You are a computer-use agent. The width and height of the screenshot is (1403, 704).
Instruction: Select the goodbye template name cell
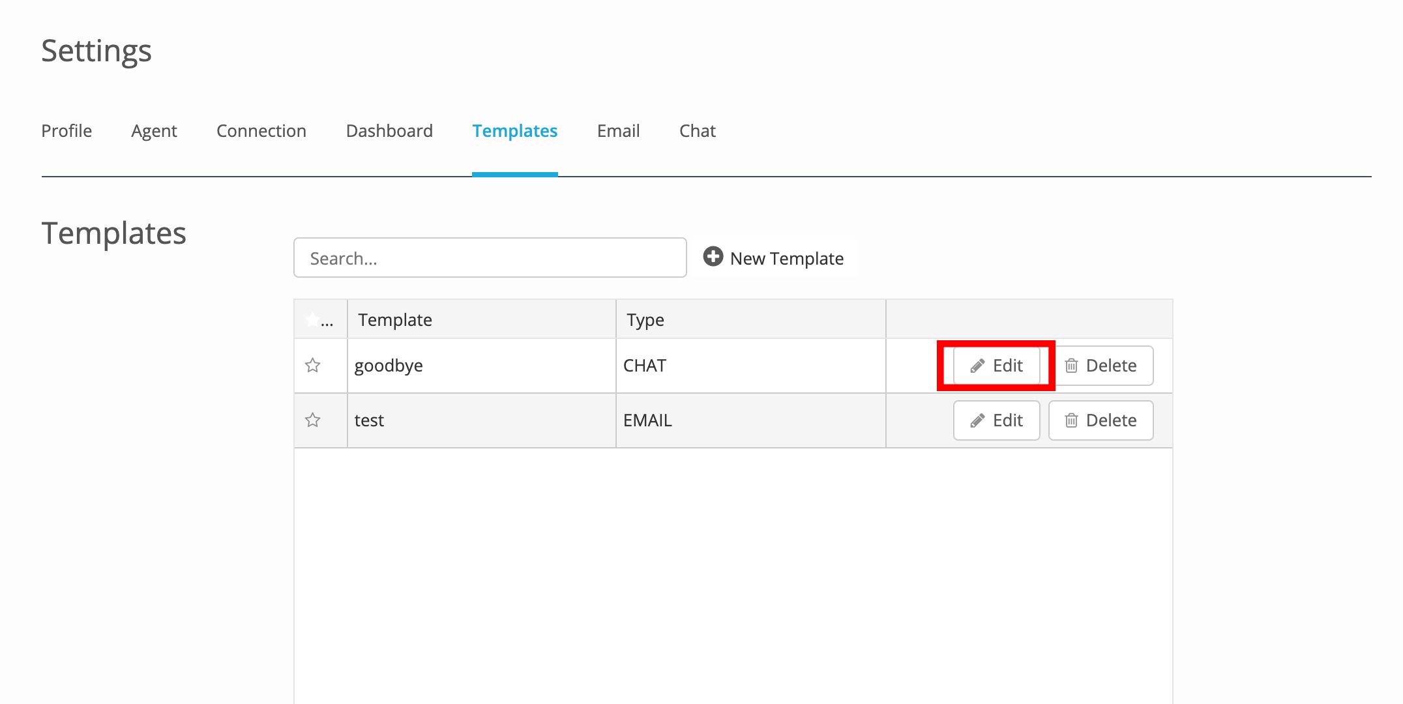[482, 366]
